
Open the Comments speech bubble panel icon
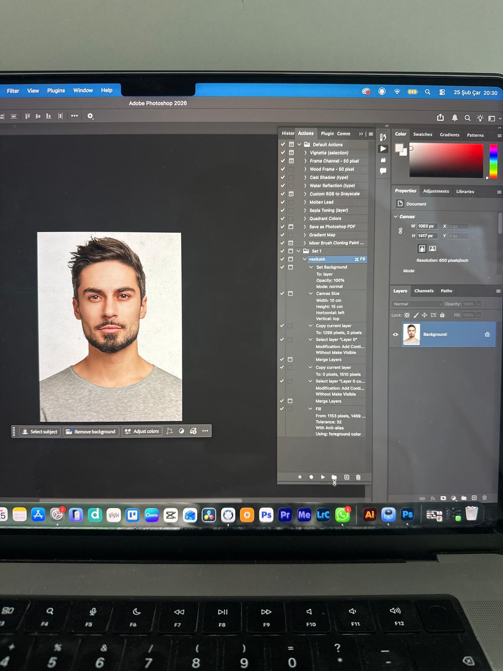click(383, 171)
